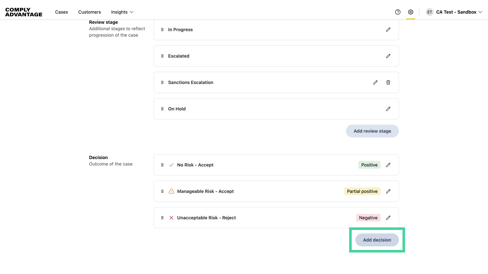The width and height of the screenshot is (488, 274).
Task: Open the help center icon
Action: 398,12
